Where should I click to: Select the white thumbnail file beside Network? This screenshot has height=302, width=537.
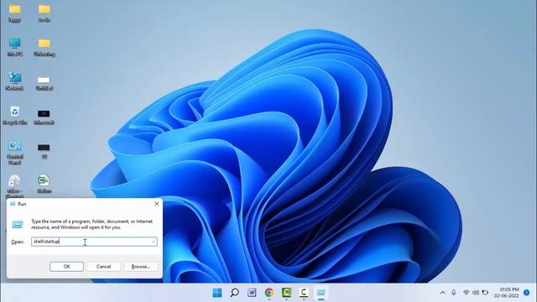(44, 83)
